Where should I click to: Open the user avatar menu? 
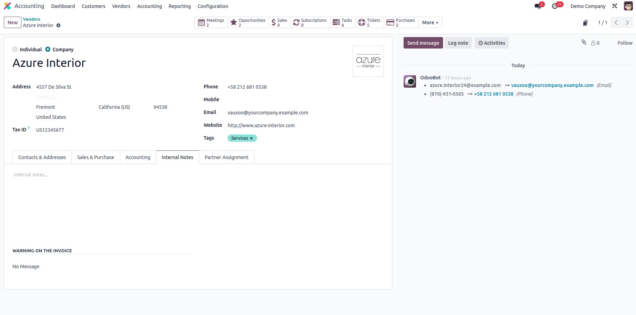pos(628,6)
